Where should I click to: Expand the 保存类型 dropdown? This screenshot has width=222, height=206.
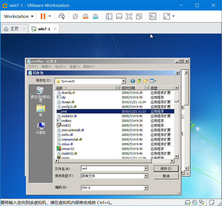click(146, 176)
